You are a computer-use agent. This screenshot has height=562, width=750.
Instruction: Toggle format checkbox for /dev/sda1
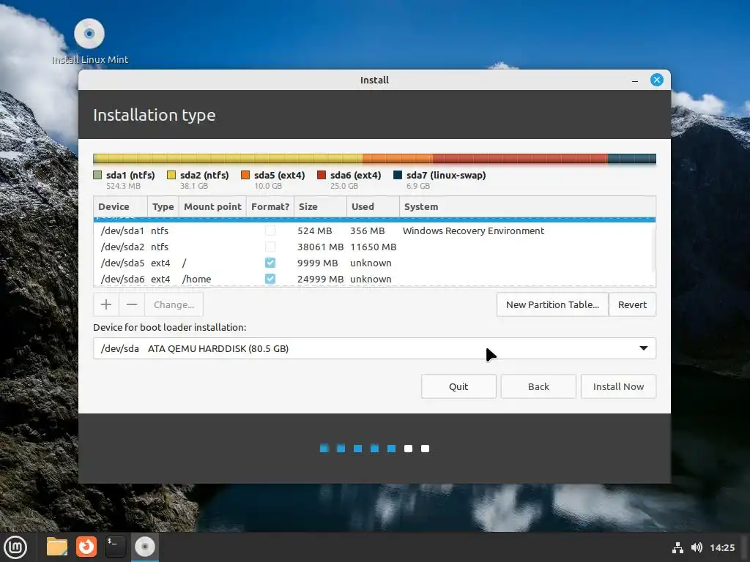(270, 231)
